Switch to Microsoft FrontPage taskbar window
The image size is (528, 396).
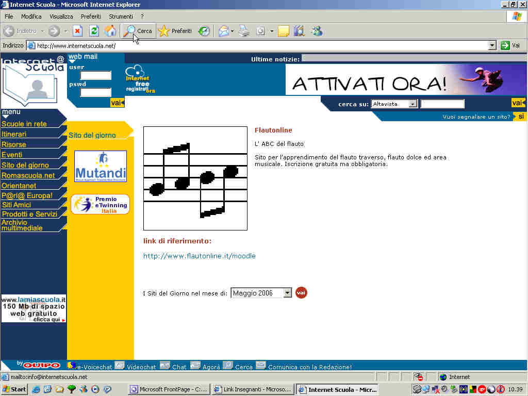(169, 390)
